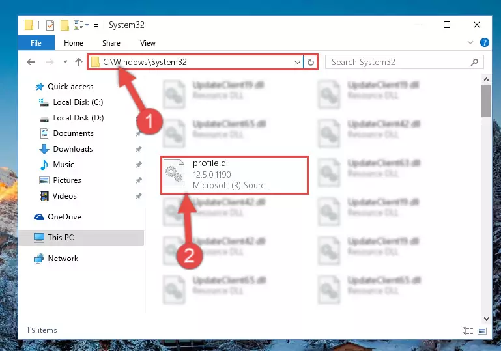The image size is (501, 351).
Task: Select This PC in the navigation pane
Action: 81,237
